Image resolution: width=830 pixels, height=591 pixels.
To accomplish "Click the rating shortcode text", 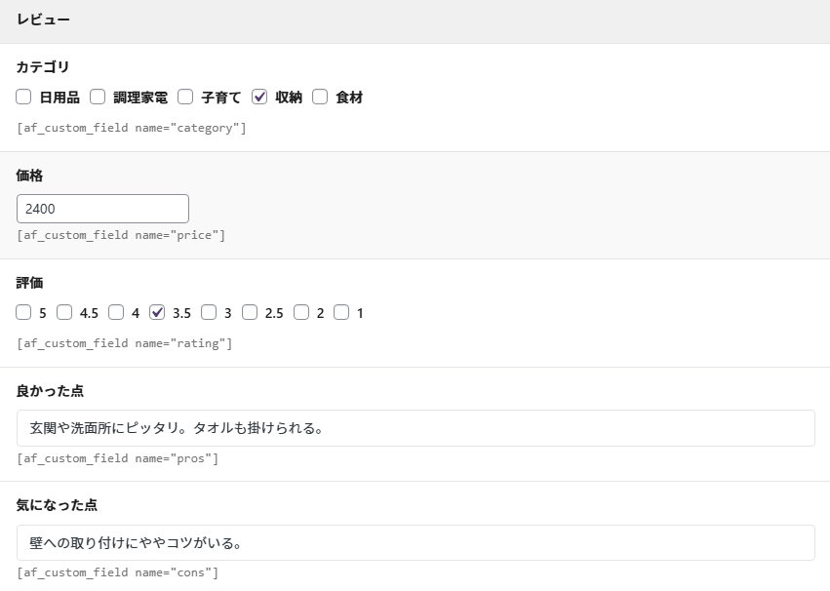I will coord(125,343).
